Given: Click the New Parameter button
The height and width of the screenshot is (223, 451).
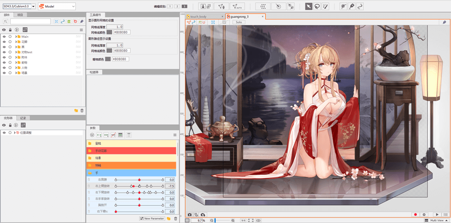Looking at the screenshot, I should [x=152, y=218].
